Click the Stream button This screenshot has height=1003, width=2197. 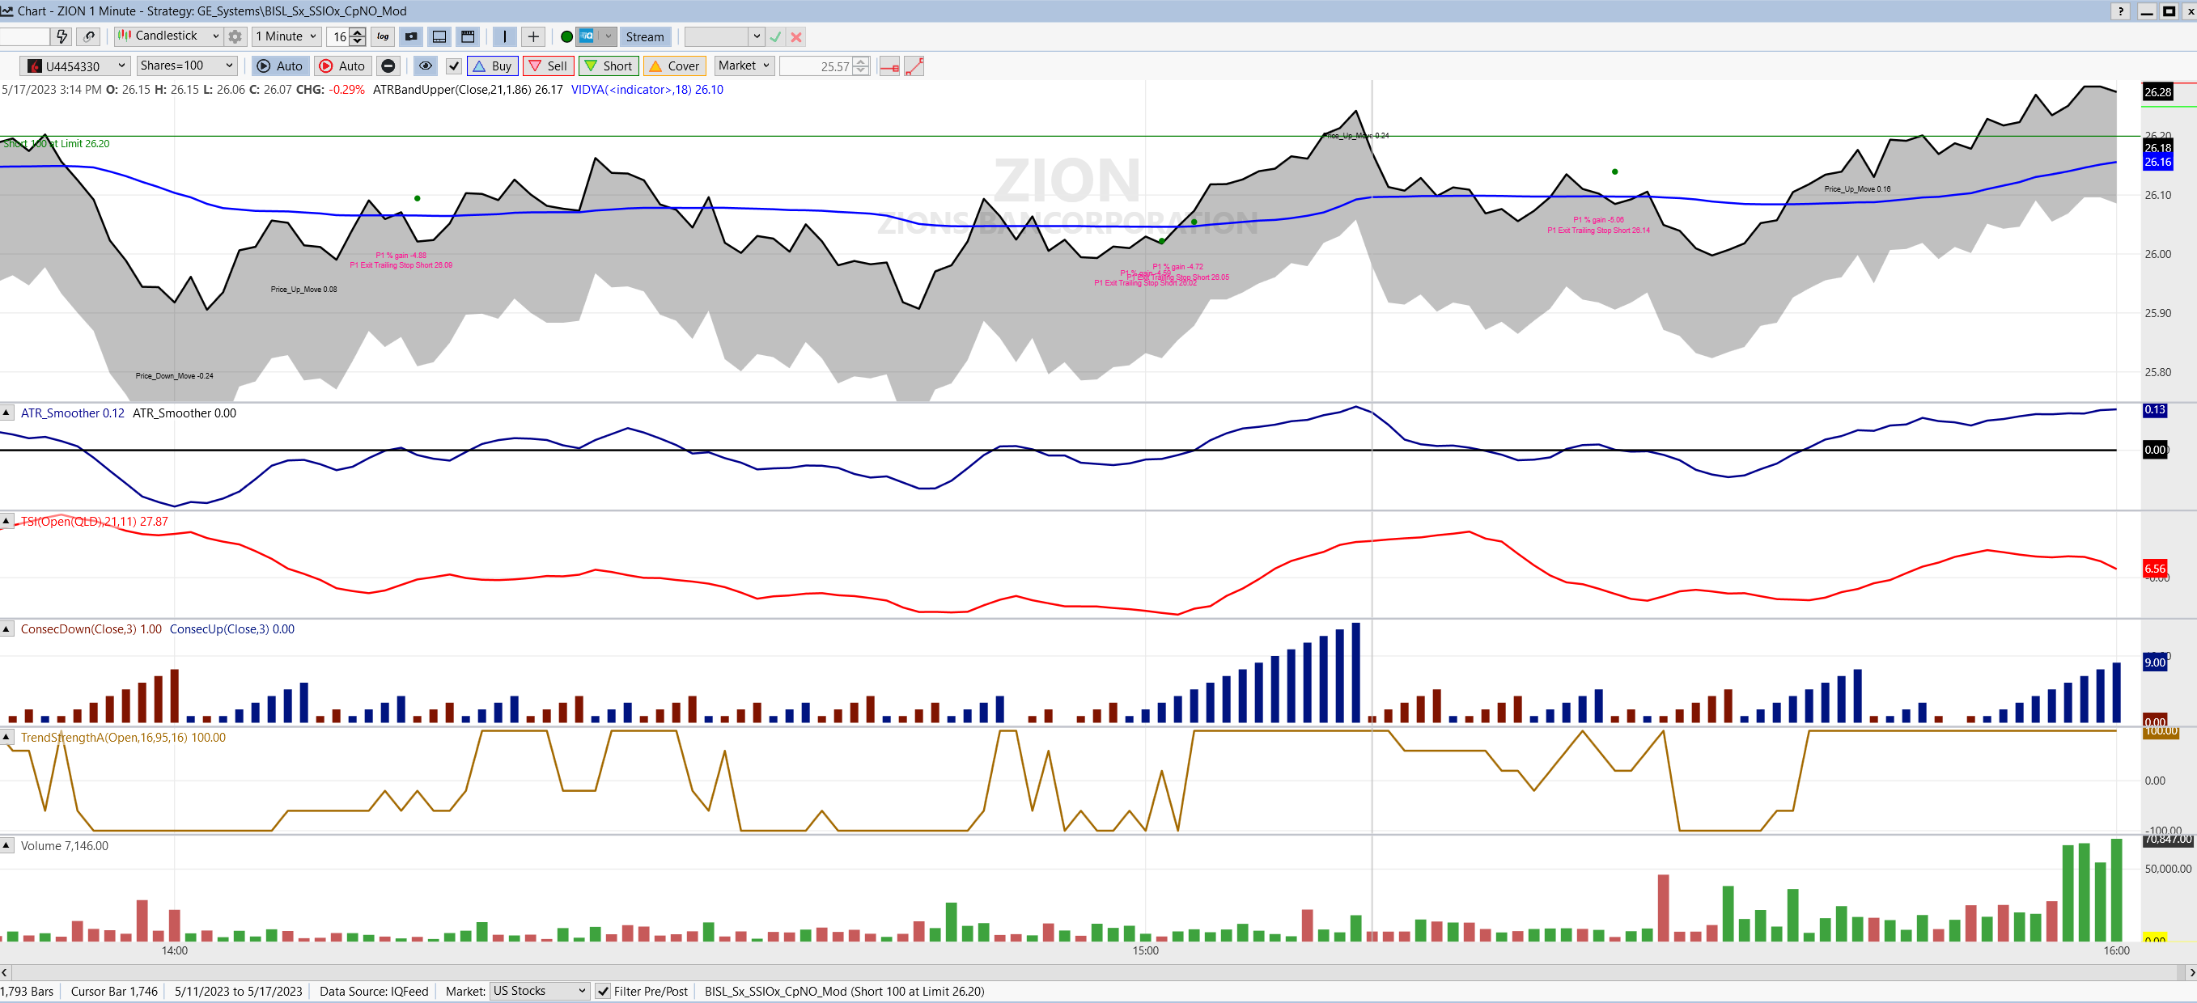644,36
